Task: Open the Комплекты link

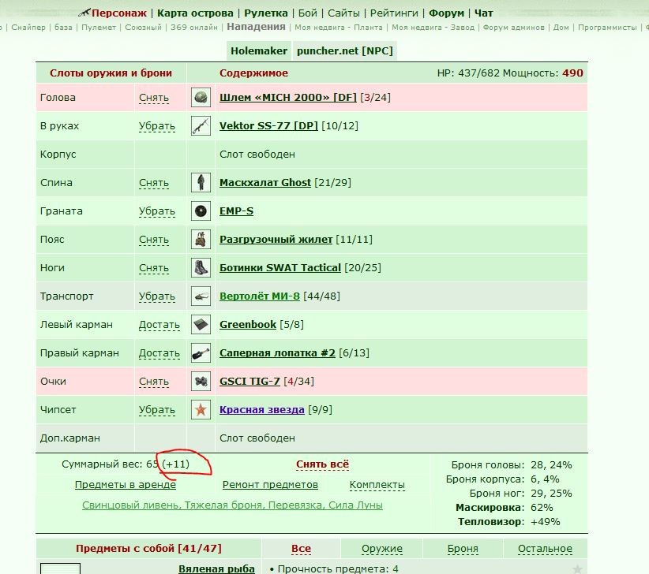Action: tap(377, 485)
